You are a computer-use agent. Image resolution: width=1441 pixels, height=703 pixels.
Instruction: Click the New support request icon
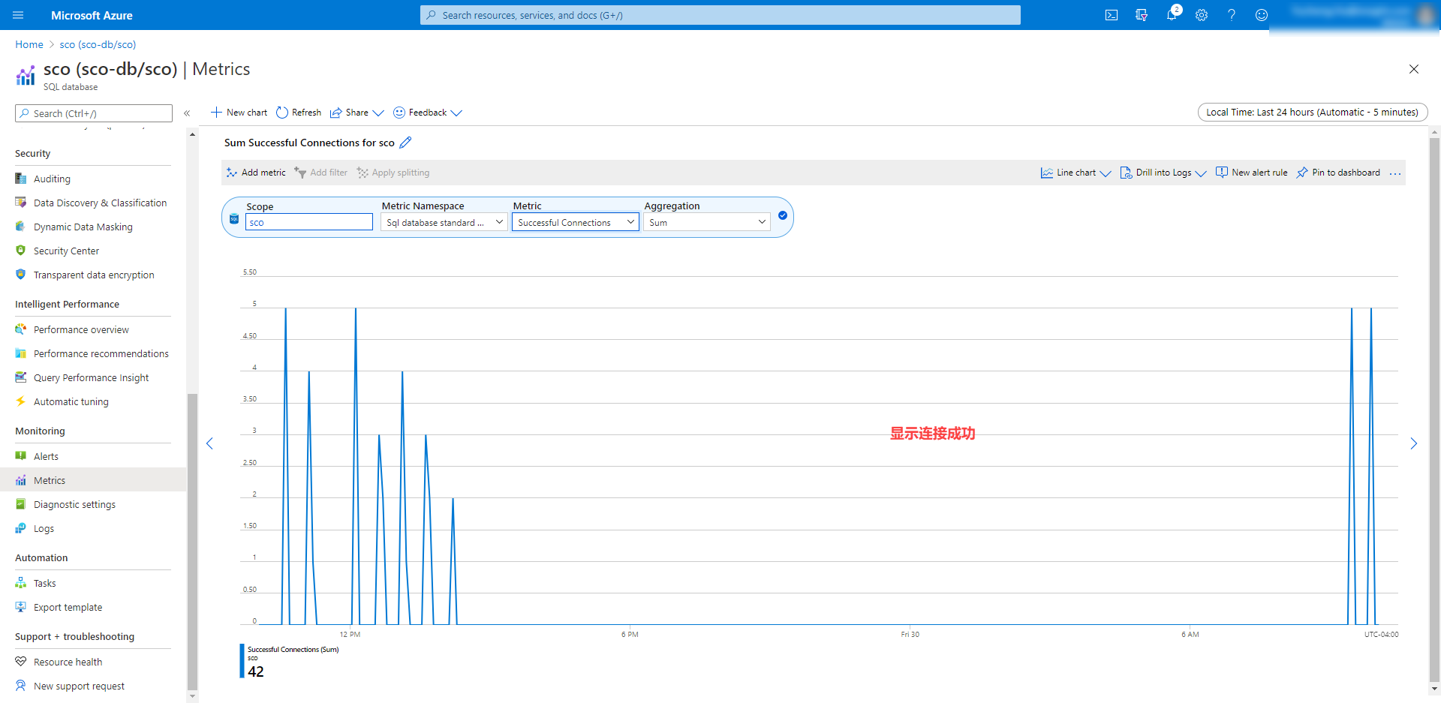(x=21, y=686)
